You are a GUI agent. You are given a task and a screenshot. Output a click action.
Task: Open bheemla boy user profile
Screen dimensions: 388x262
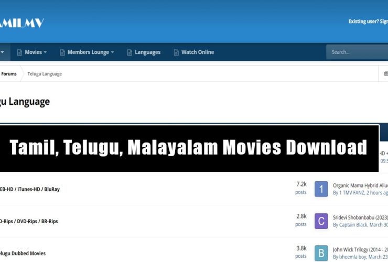(x=353, y=257)
